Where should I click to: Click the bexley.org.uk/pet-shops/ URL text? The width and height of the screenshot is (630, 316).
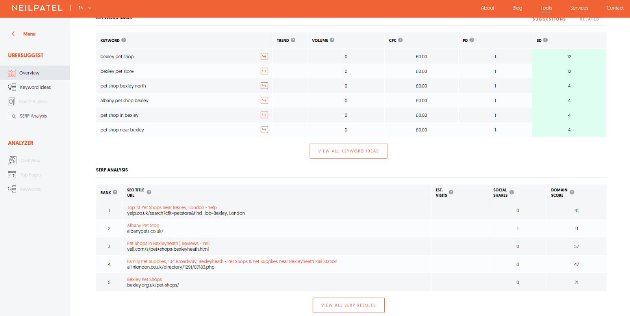pos(153,285)
